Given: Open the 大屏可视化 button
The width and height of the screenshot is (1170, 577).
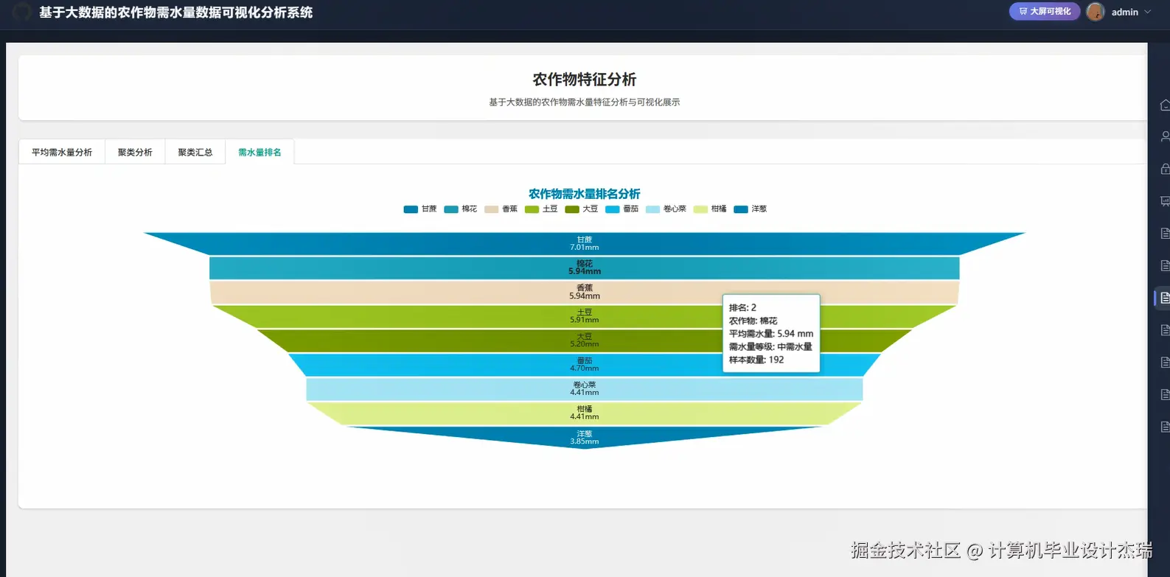Looking at the screenshot, I should click(x=1045, y=12).
